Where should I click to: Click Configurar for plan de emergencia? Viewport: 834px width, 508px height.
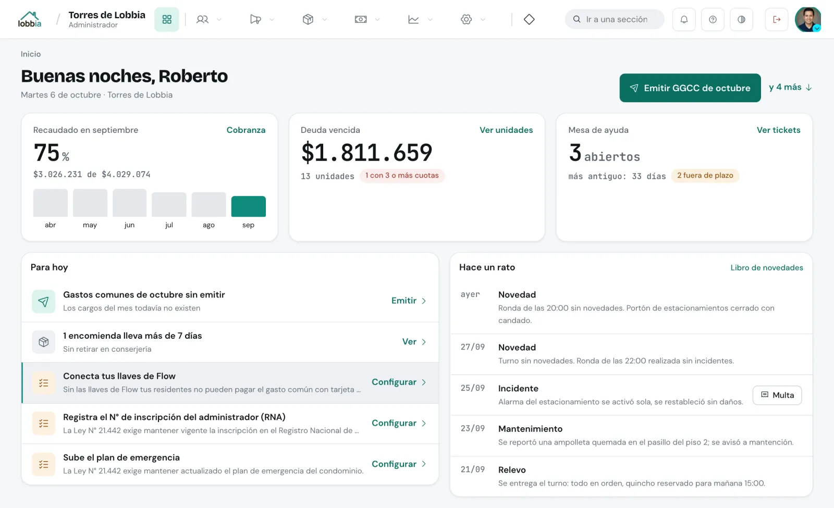coord(399,464)
